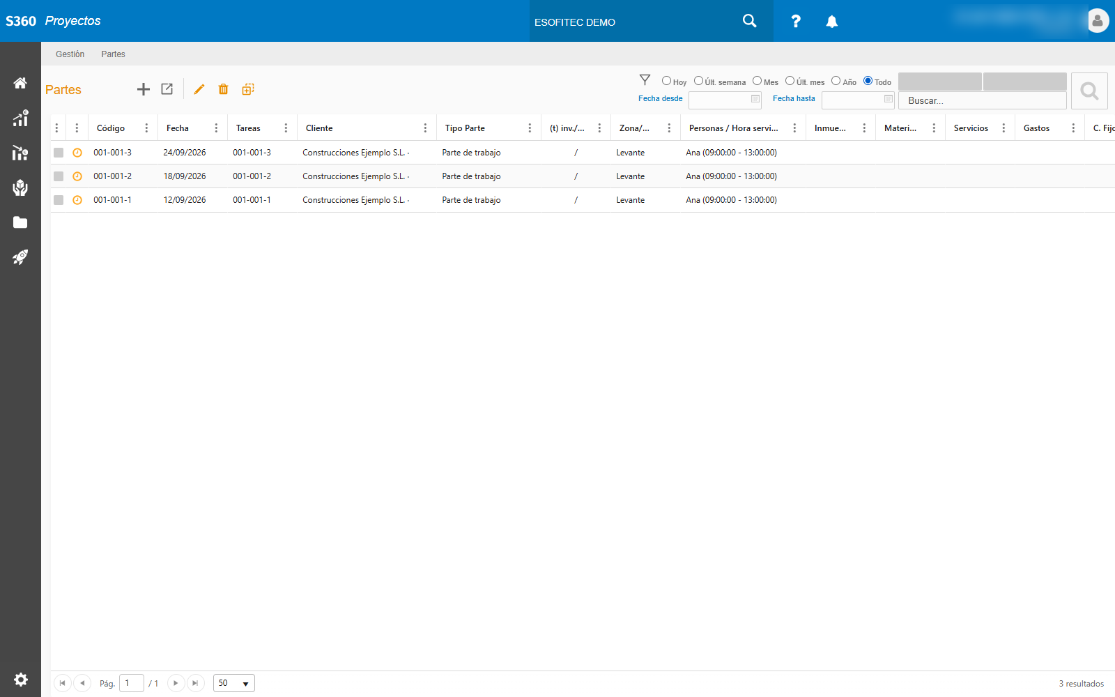Viewport: 1115px width, 697px height.
Task: Open settings gear at sidebar bottom
Action: coord(21,680)
